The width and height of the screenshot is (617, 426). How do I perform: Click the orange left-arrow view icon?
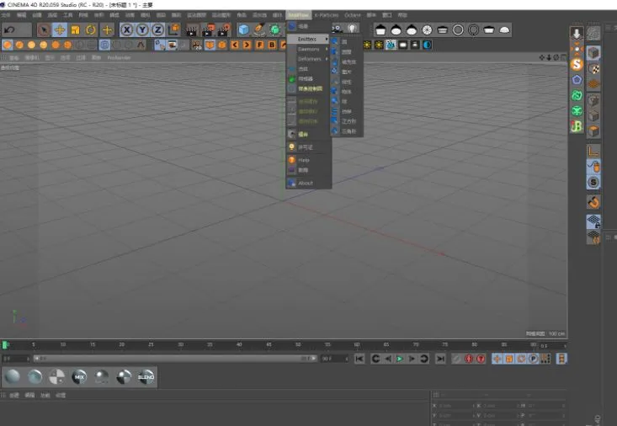[235, 45]
